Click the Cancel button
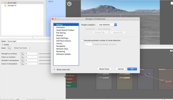The image size is (173, 100). tap(121, 69)
